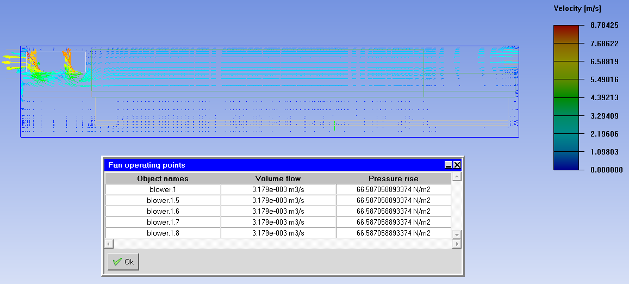The image size is (629, 284).
Task: Select the blower.1.7 object name cell
Action: pyautogui.click(x=163, y=222)
